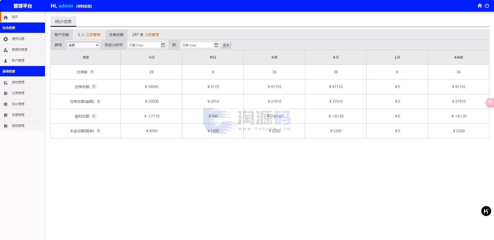Screen dimensions: 494x240
Task: Click the 类型 column header
Action: pos(86,57)
